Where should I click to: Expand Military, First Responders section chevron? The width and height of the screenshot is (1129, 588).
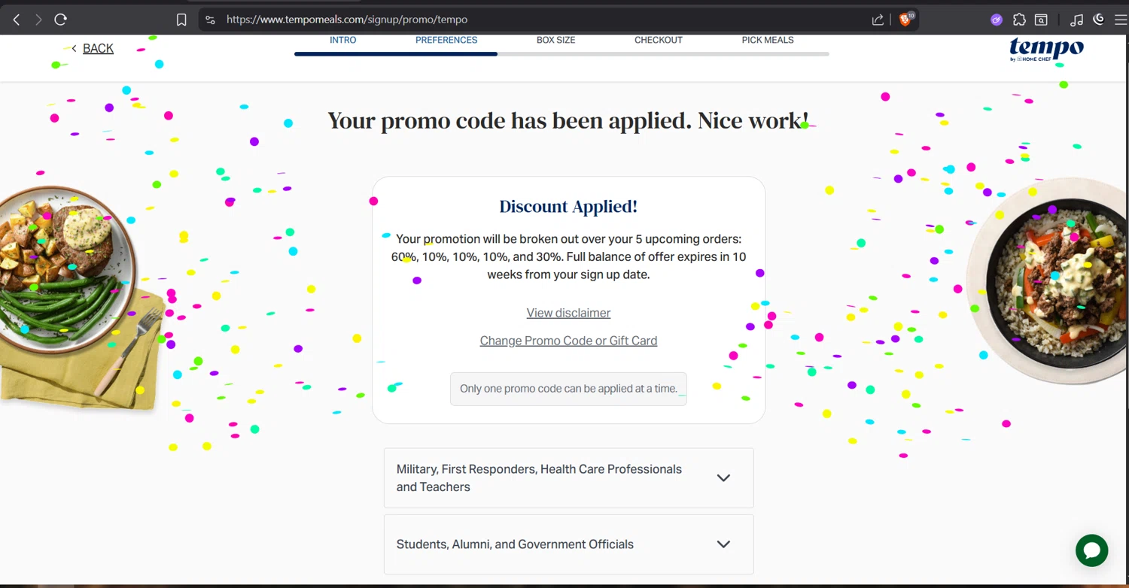pos(723,478)
